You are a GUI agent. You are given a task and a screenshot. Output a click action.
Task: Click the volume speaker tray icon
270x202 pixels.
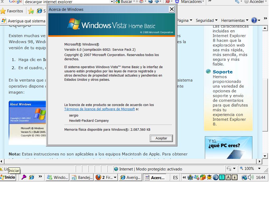pos(251,177)
